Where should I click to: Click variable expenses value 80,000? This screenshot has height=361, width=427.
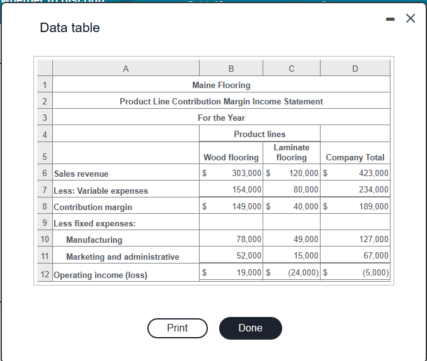[x=305, y=189]
